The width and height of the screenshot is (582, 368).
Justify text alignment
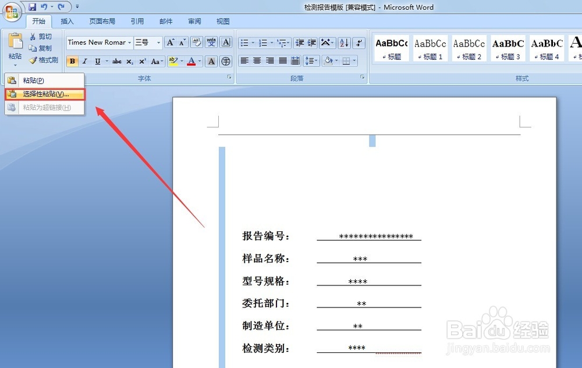tap(283, 61)
